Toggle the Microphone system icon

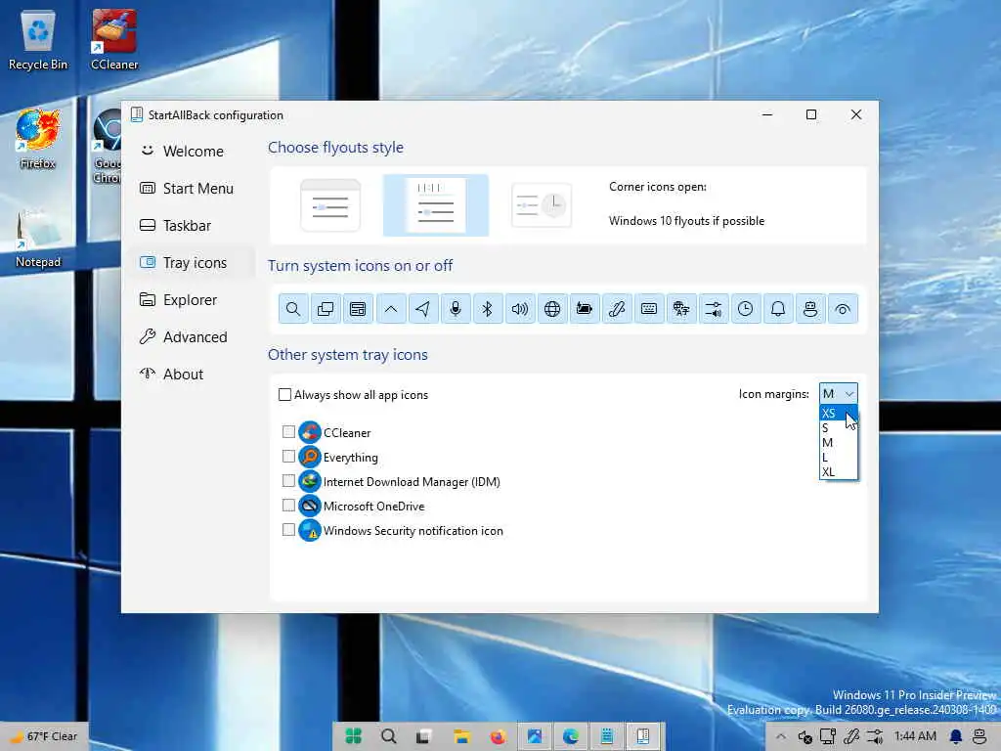[456, 309]
